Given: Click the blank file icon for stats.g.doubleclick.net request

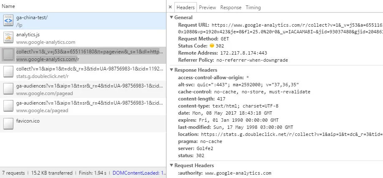Looking at the screenshot, I should [x=8, y=72].
